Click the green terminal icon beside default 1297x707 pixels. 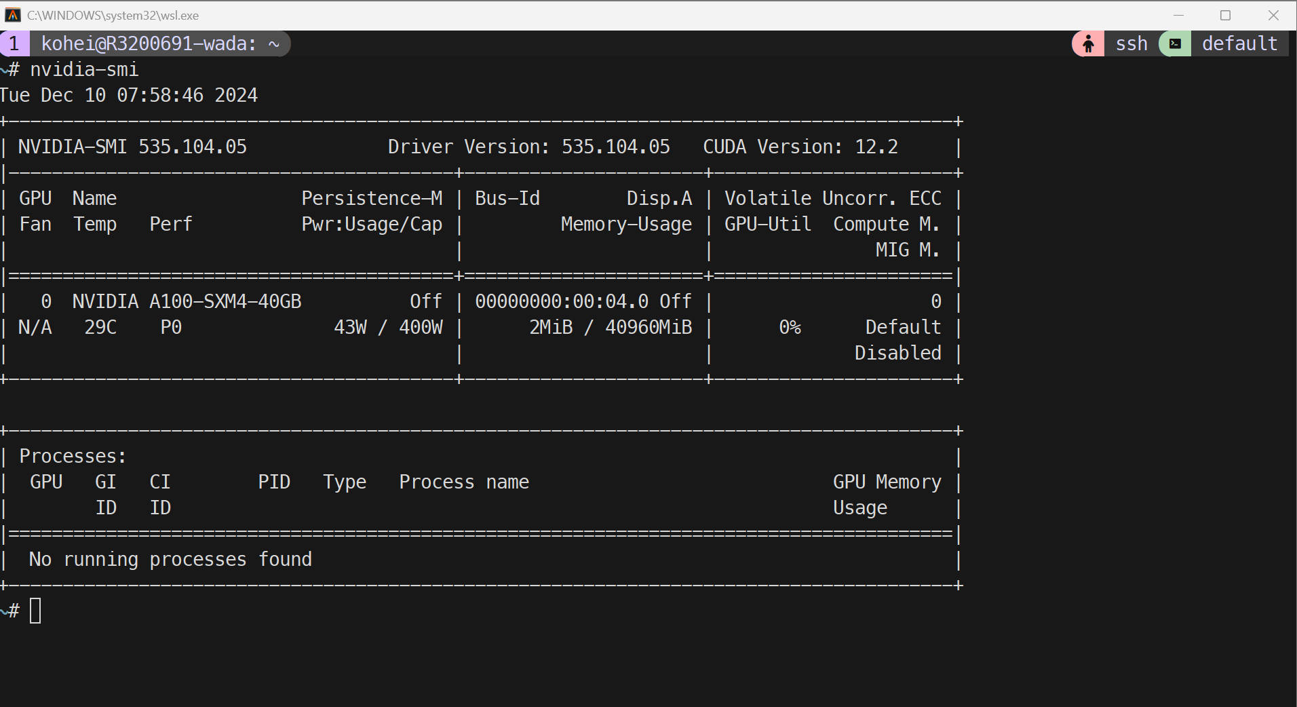[x=1176, y=44]
